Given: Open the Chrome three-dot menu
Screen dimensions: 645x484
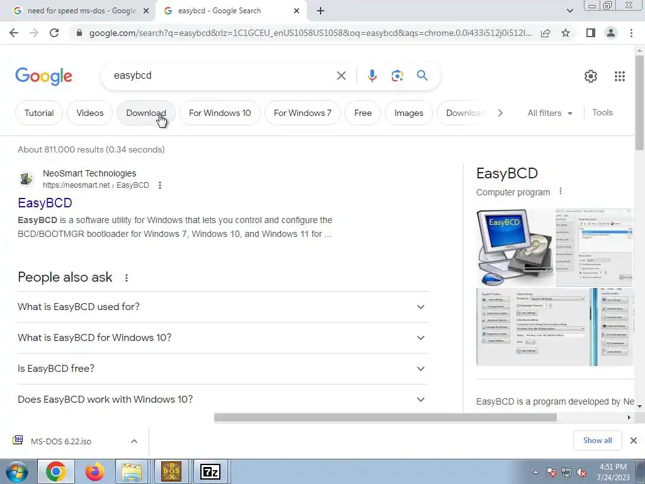Looking at the screenshot, I should click(x=631, y=33).
